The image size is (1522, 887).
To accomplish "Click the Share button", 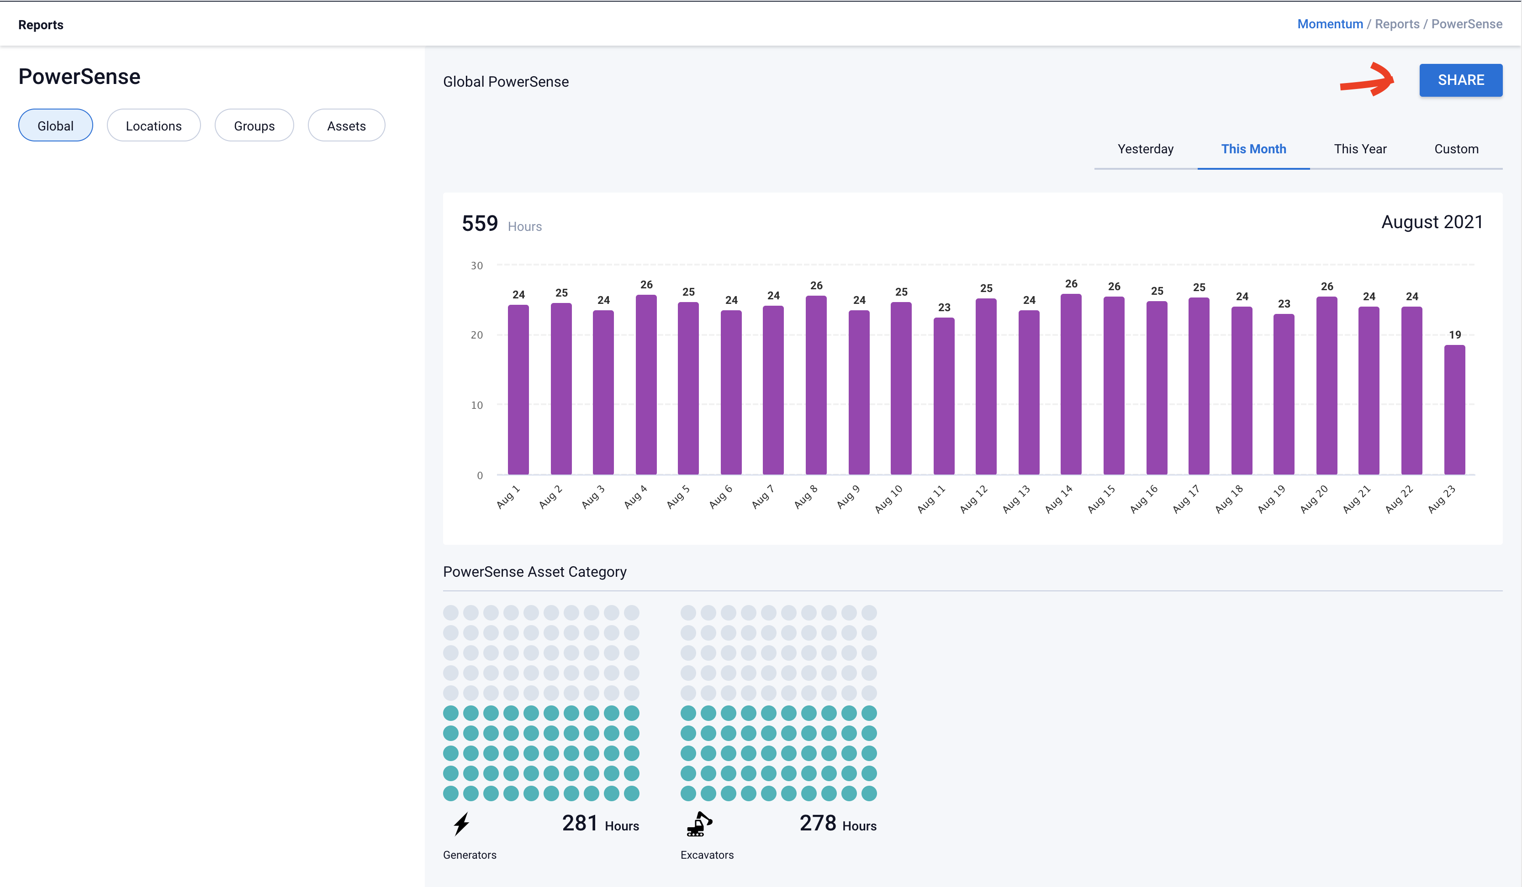I will tap(1460, 80).
